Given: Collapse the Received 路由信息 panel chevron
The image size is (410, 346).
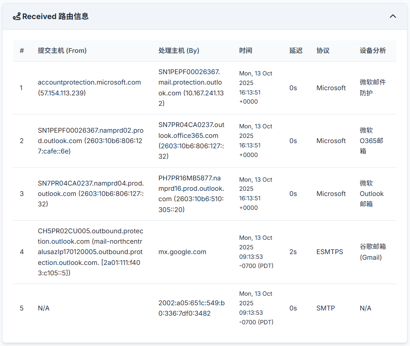Looking at the screenshot, I should [x=393, y=16].
